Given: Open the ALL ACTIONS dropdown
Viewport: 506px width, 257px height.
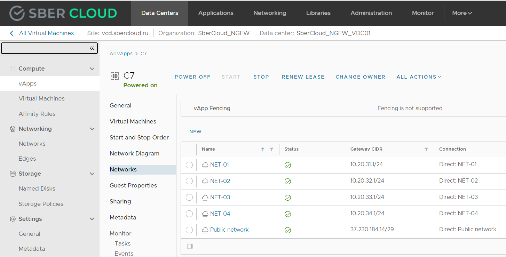Looking at the screenshot, I should 419,77.
